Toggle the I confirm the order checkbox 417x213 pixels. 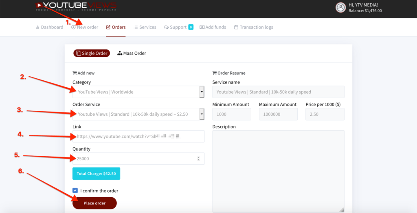click(x=75, y=190)
